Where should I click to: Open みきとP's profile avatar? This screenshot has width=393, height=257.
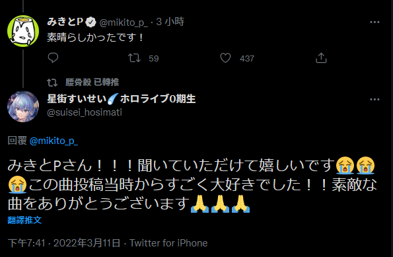coord(23,31)
